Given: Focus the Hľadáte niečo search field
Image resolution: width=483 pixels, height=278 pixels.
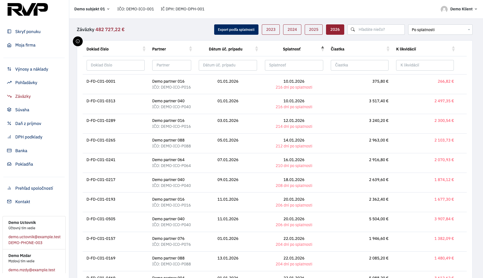Looking at the screenshot, I should pyautogui.click(x=376, y=29).
